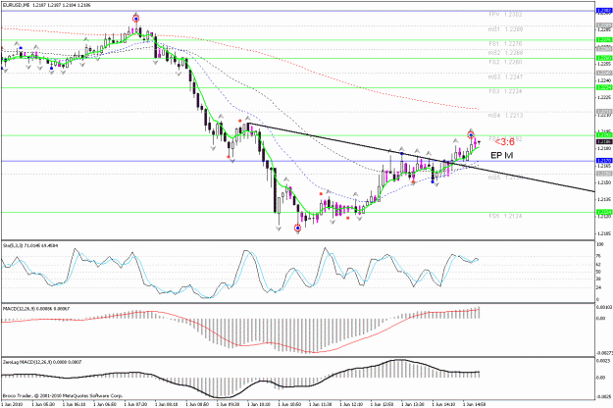This screenshot has height=408, width=613.
Task: Click the FPV 1.2302 pivot label
Action: (x=505, y=15)
